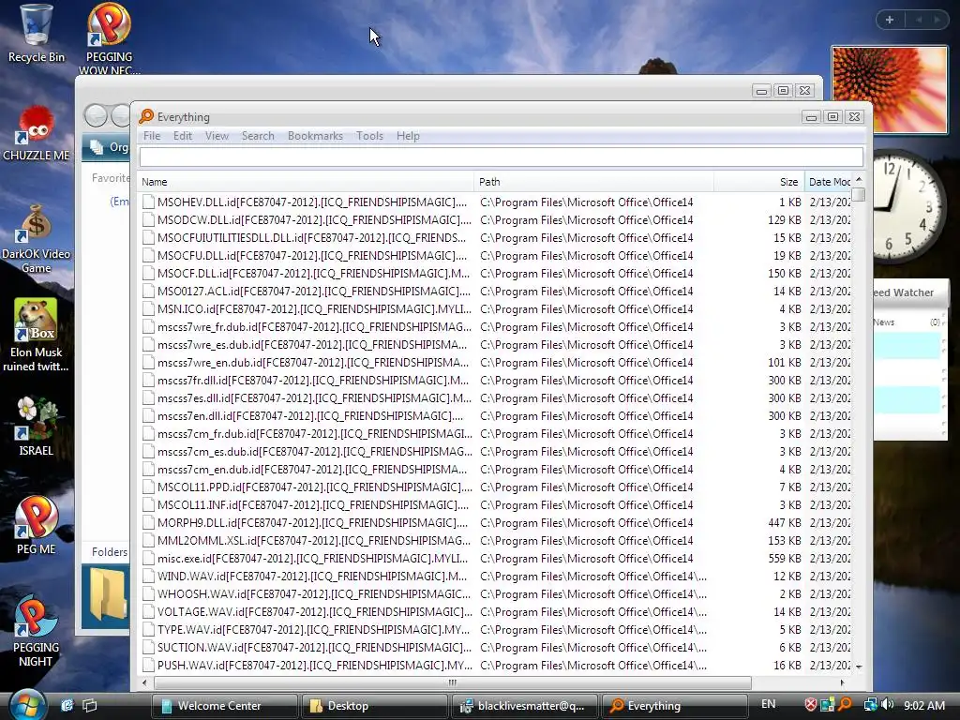960x720 pixels.
Task: Click the clock gadget on sidebar
Action: coord(905,206)
